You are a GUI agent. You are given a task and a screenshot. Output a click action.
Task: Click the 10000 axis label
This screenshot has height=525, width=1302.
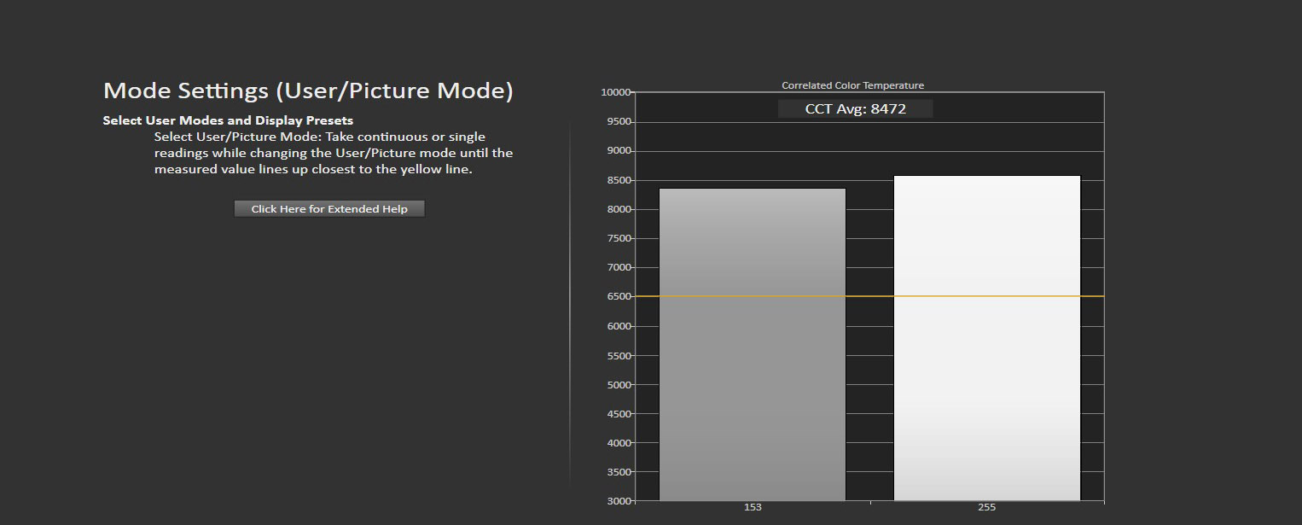coord(616,92)
